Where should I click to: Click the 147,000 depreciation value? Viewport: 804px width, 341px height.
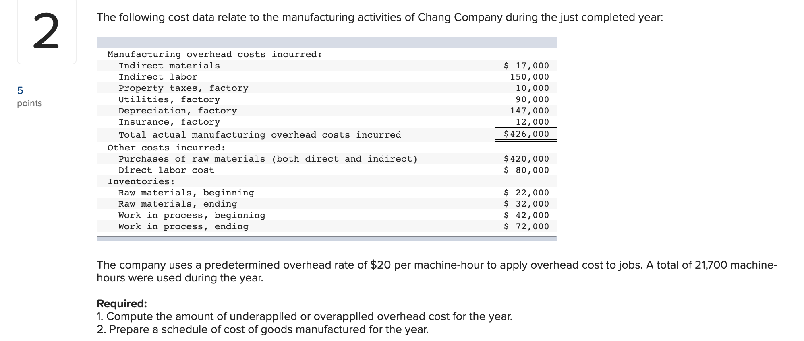pos(530,111)
